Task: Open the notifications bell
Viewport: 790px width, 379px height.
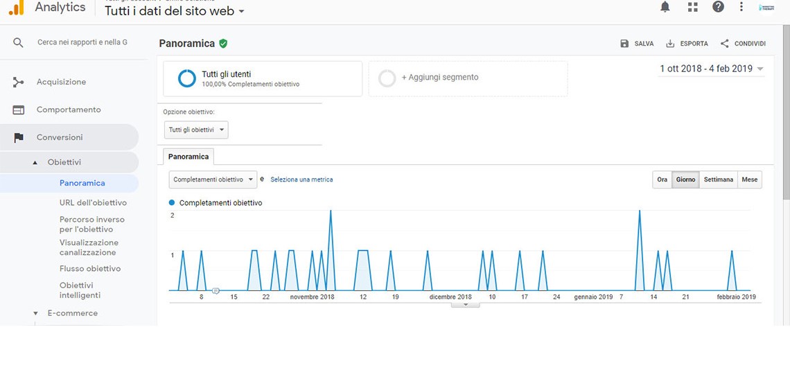Action: [665, 6]
